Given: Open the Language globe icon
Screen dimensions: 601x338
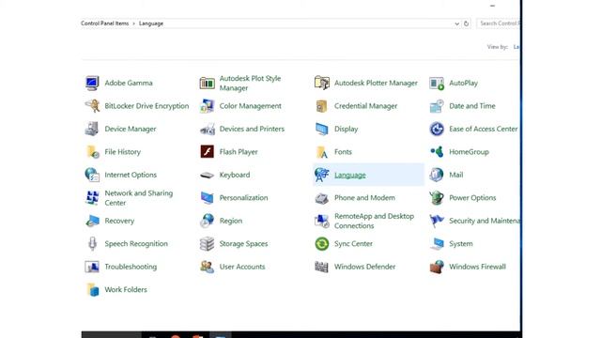Looking at the screenshot, I should click(x=321, y=175).
